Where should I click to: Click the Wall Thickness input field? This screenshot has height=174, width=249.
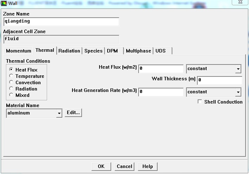(219, 80)
